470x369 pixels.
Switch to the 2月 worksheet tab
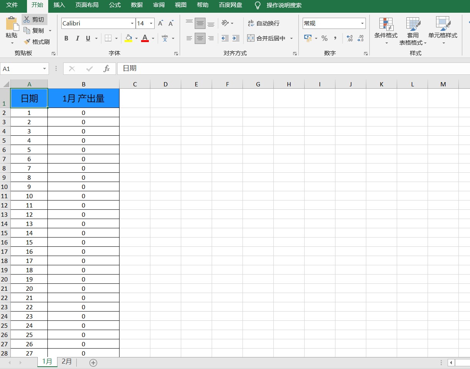(x=67, y=362)
